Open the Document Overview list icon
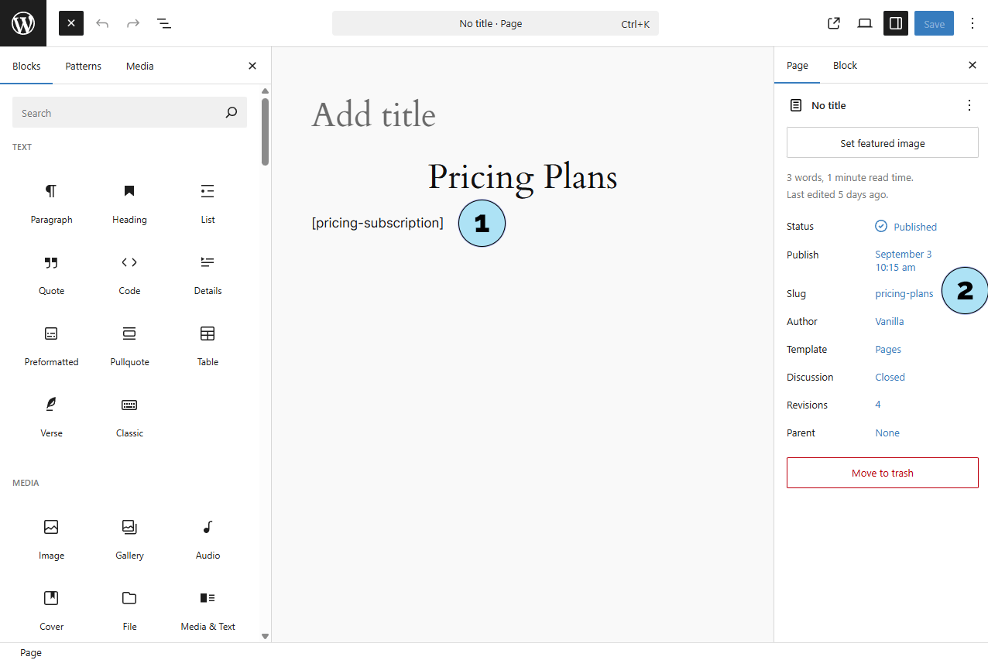988x660 pixels. [x=164, y=23]
